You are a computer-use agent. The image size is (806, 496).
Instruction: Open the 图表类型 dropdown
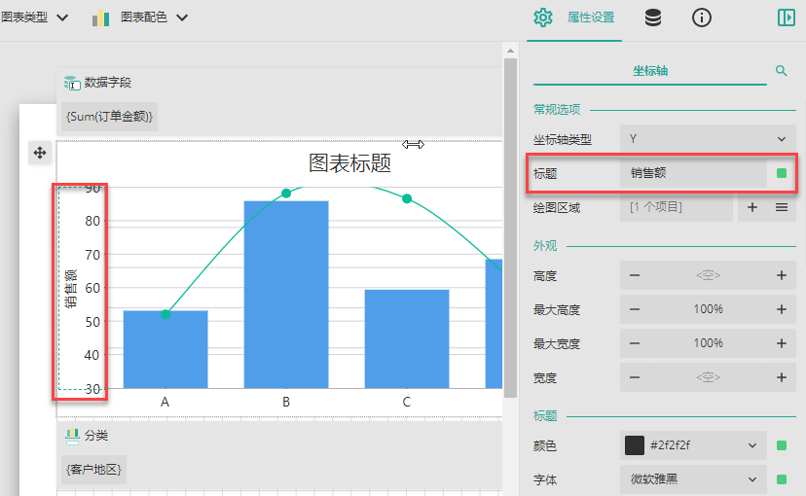(x=34, y=18)
